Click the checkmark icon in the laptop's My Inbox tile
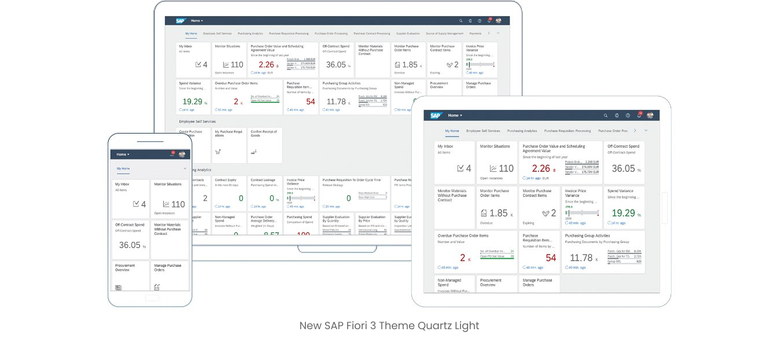The height and width of the screenshot is (339, 781). [198, 65]
